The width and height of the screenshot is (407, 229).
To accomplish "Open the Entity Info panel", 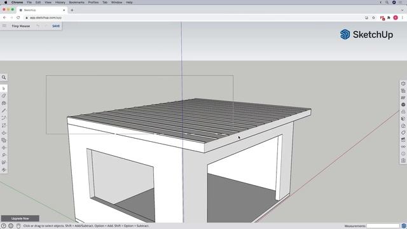I will coord(403,84).
